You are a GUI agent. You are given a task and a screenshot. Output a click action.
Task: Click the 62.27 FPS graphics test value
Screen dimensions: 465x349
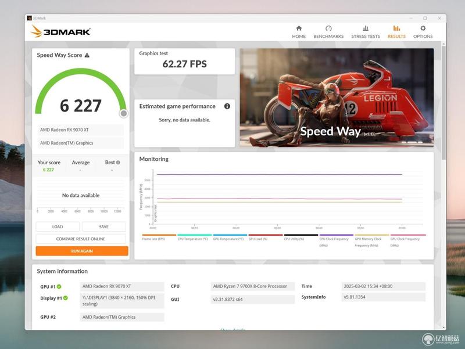point(184,64)
